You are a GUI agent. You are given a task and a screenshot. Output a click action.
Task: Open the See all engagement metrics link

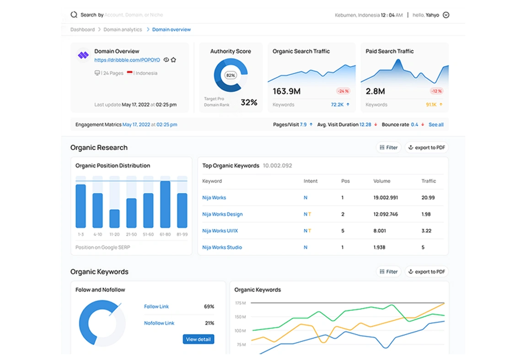pos(436,124)
